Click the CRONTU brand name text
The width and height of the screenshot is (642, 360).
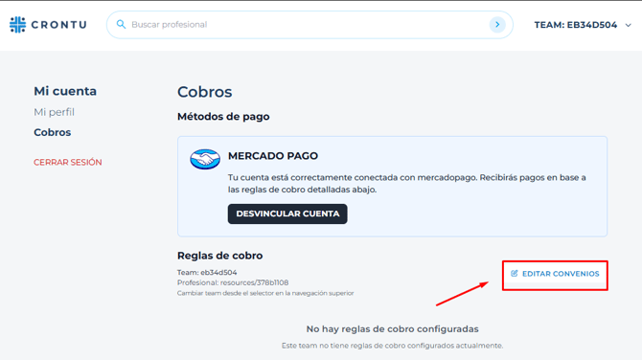59,25
